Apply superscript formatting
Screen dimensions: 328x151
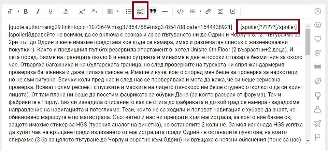82,11
